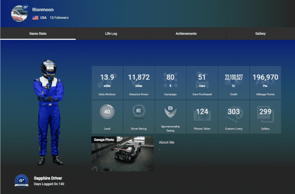This screenshot has height=194, width=295.
Task: Click the 12 Followers link
Action: coord(59,18)
